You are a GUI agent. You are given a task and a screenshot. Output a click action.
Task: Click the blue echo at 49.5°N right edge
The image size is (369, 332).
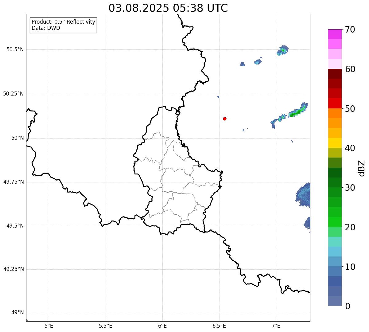coord(307,223)
